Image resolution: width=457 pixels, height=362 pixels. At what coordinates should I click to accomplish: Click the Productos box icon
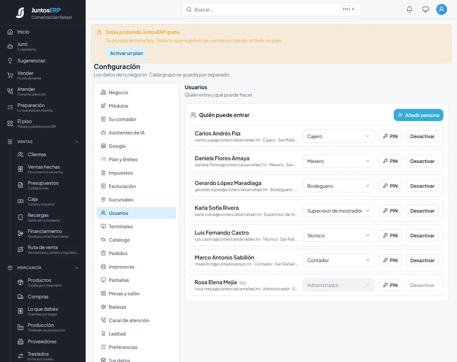coord(20,283)
